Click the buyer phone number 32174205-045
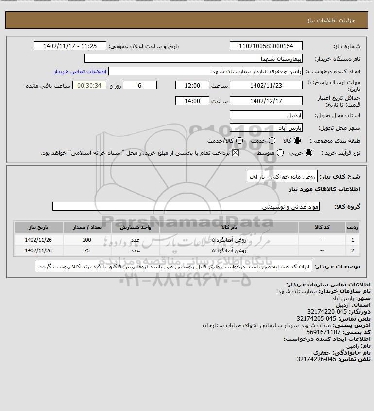This screenshot has height=411, width=374. (x=316, y=319)
